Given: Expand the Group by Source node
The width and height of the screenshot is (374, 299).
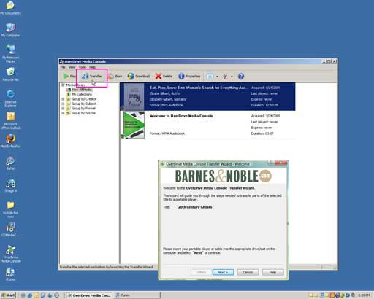Looking at the screenshot, I should (63, 113).
